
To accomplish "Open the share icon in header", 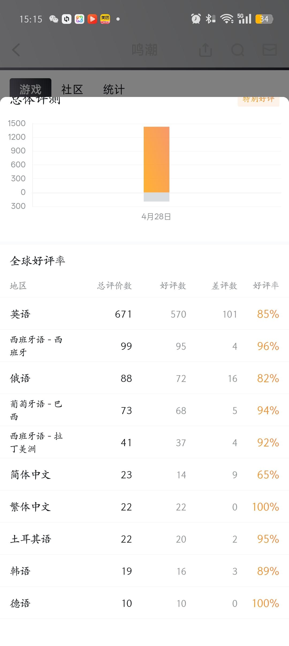I will pyautogui.click(x=206, y=50).
